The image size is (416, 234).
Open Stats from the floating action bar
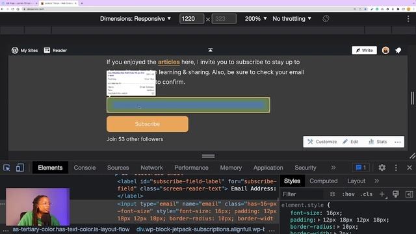[378, 142]
